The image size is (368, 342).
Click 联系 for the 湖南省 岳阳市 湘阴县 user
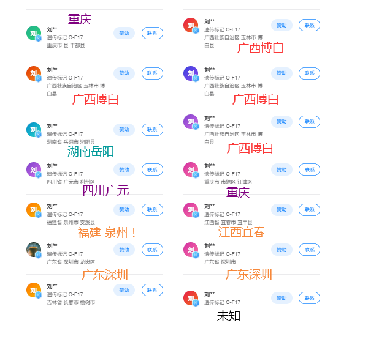[x=152, y=130]
